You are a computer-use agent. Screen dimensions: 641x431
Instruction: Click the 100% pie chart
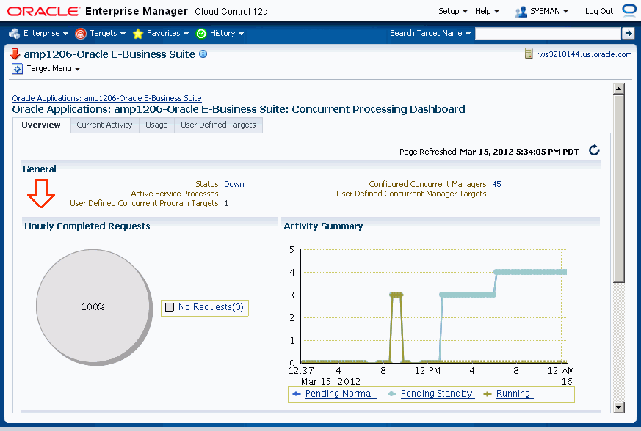94,307
